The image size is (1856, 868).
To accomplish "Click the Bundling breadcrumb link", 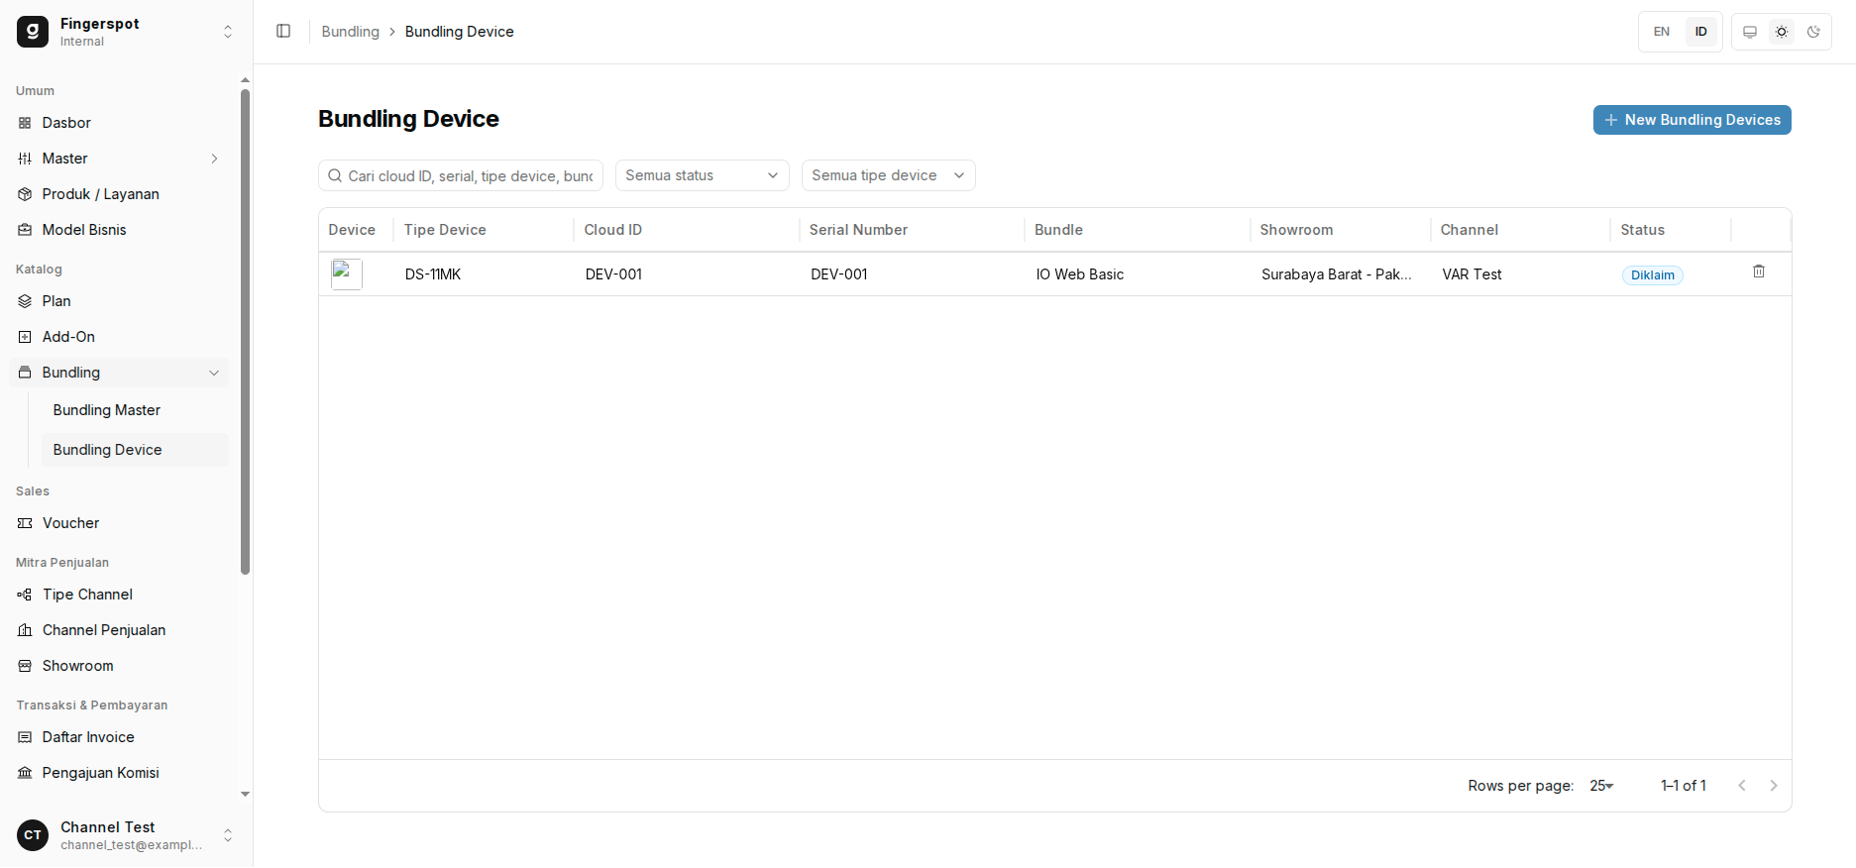I will (351, 32).
